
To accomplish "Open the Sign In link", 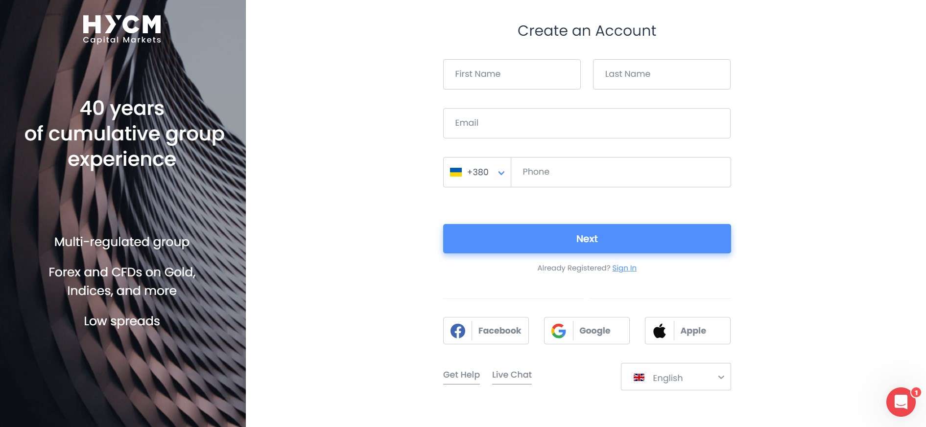I will tap(624, 268).
